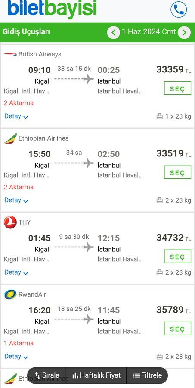The image size is (195, 388).
Task: Go to previous day arrow
Action: pos(114,32)
